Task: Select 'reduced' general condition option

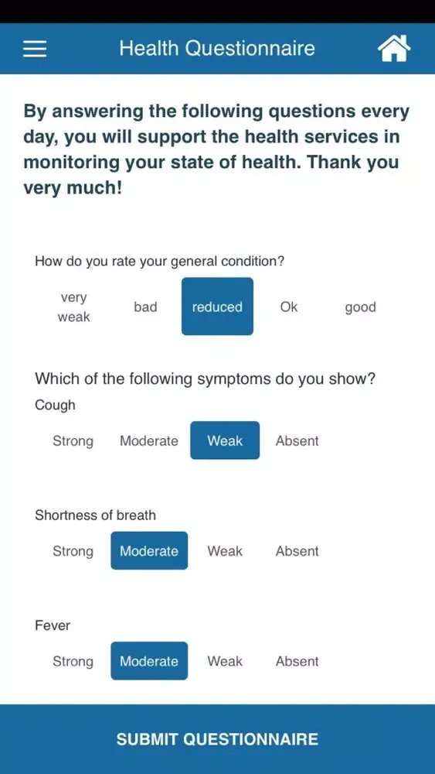Action: pos(217,307)
